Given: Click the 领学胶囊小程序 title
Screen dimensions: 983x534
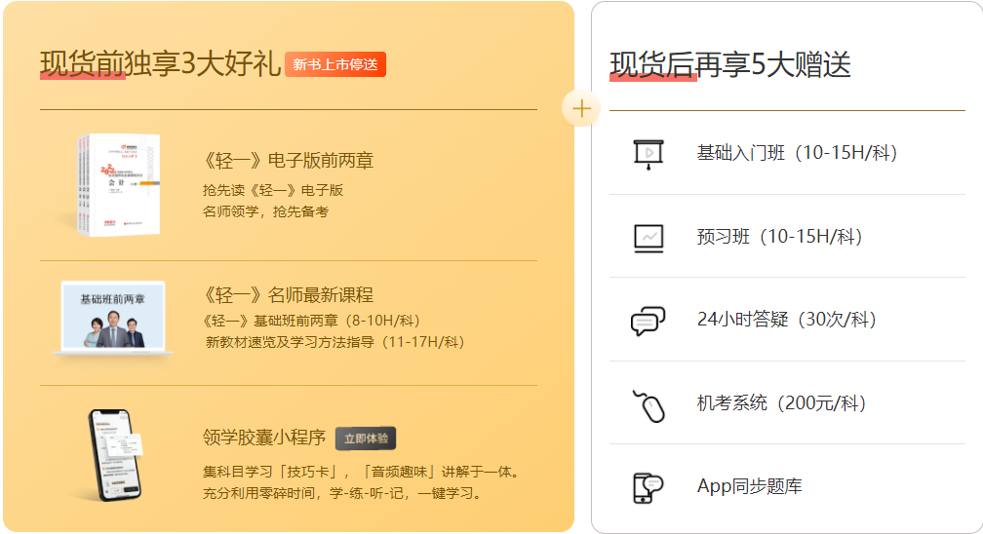Looking at the screenshot, I should click(263, 438).
